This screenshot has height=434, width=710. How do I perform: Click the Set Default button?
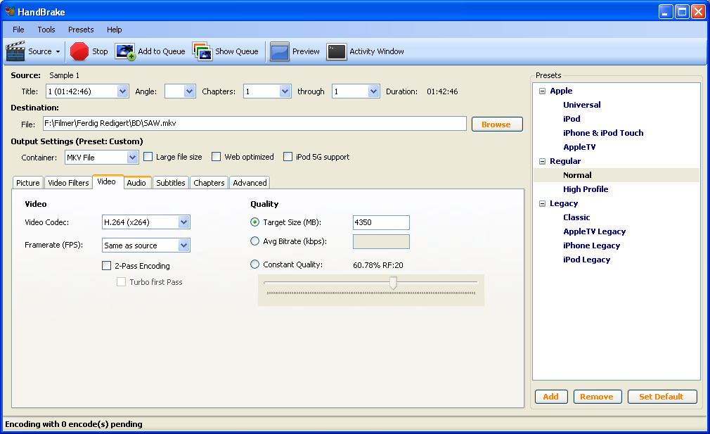coord(661,397)
